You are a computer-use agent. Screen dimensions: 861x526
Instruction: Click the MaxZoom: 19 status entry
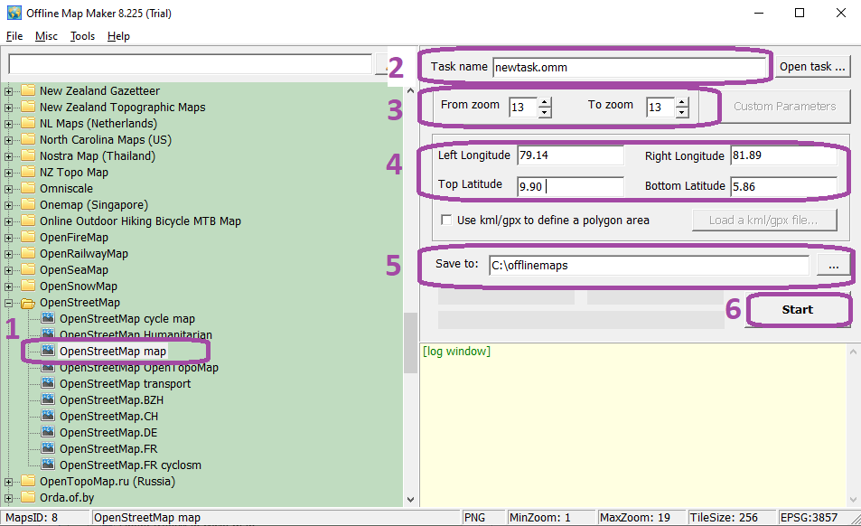(641, 517)
